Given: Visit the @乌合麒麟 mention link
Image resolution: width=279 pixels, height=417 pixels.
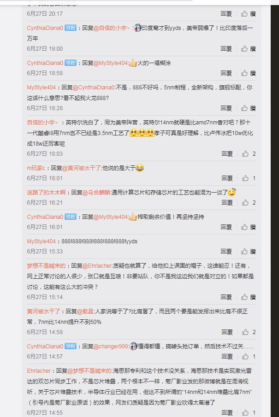Looking at the screenshot, I should (x=96, y=193).
